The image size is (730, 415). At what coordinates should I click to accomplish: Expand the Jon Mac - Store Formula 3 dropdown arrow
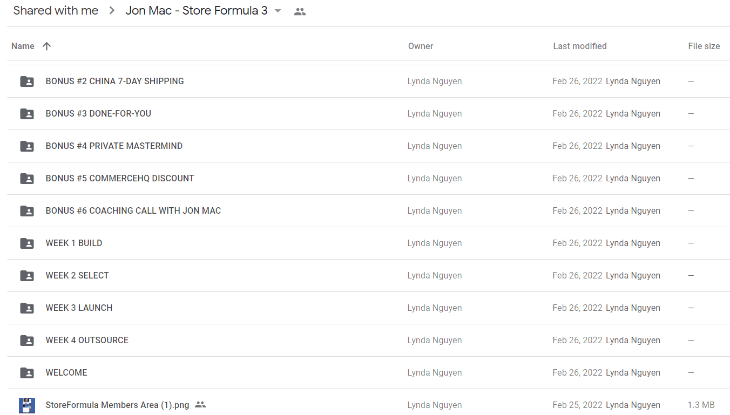(x=278, y=11)
